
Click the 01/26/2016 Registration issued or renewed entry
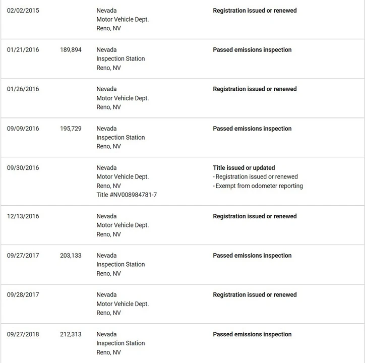[x=255, y=89]
